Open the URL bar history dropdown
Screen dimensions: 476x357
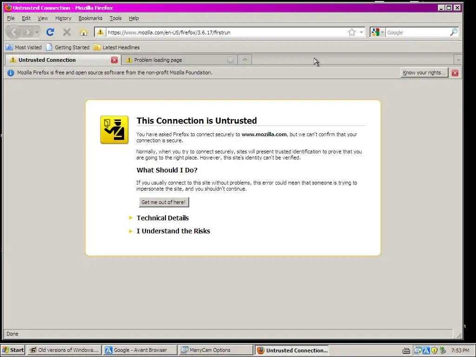click(361, 32)
